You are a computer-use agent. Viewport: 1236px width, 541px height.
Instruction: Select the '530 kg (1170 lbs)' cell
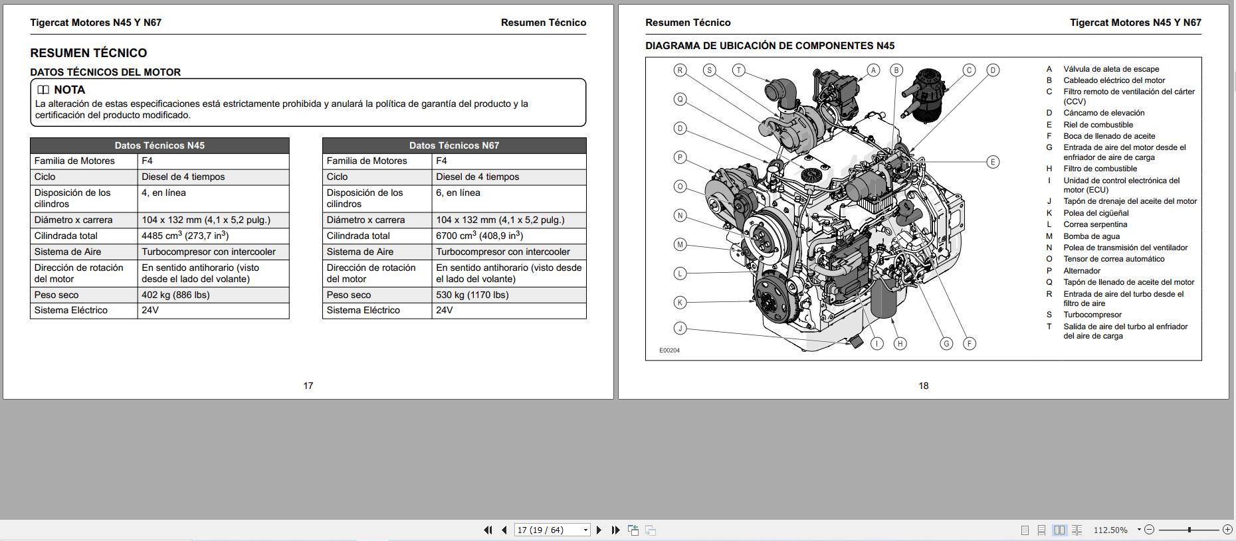pos(509,295)
